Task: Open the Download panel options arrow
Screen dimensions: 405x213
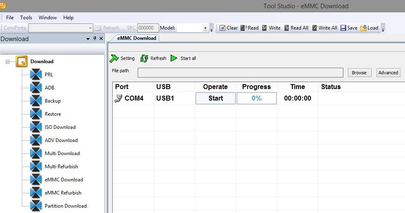Action: (x=88, y=39)
